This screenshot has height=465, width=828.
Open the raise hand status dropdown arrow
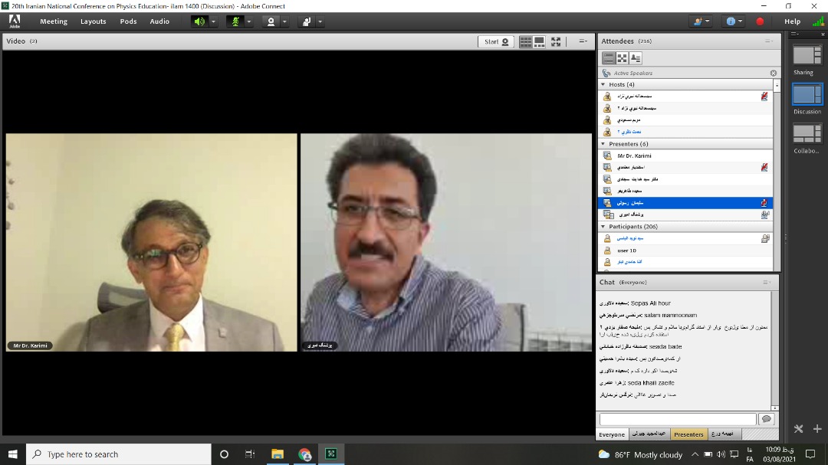pyautogui.click(x=320, y=21)
